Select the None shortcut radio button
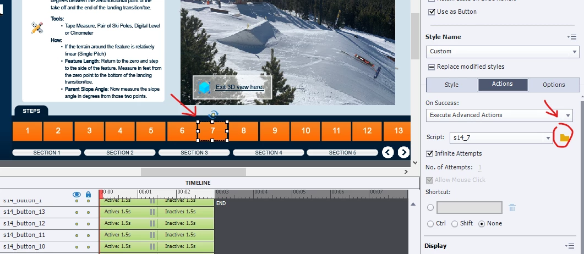This screenshot has width=584, height=254. pos(482,224)
